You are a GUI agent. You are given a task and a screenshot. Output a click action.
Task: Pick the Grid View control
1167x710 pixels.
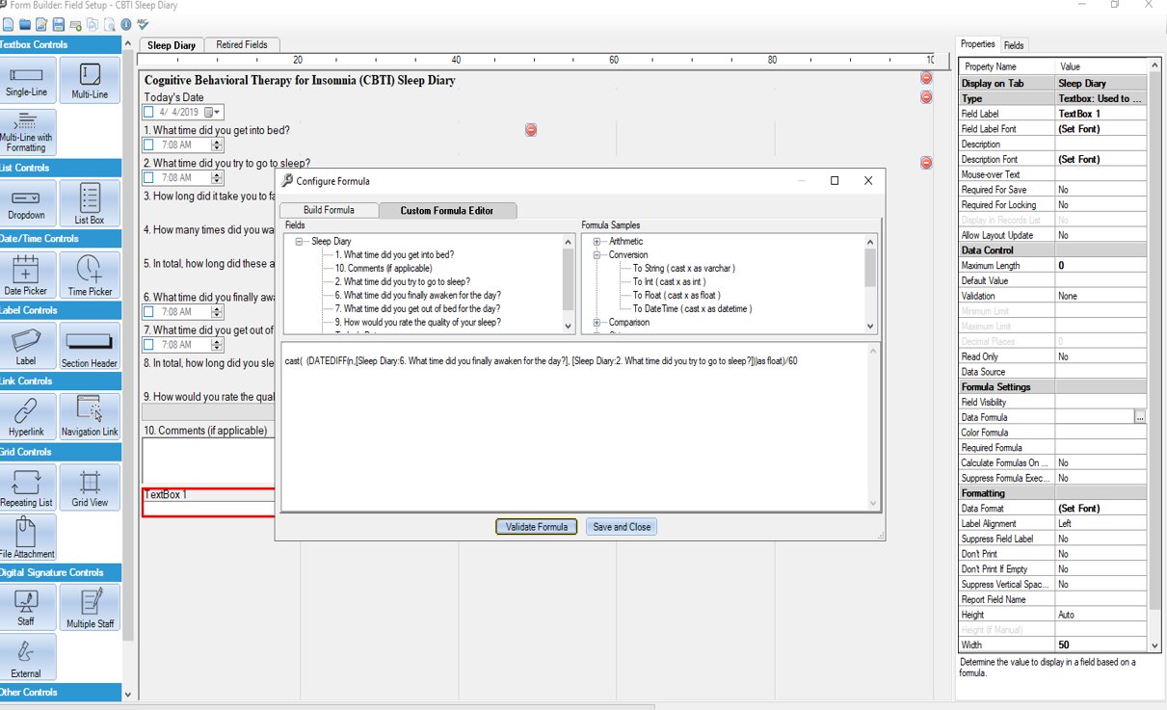pyautogui.click(x=89, y=486)
